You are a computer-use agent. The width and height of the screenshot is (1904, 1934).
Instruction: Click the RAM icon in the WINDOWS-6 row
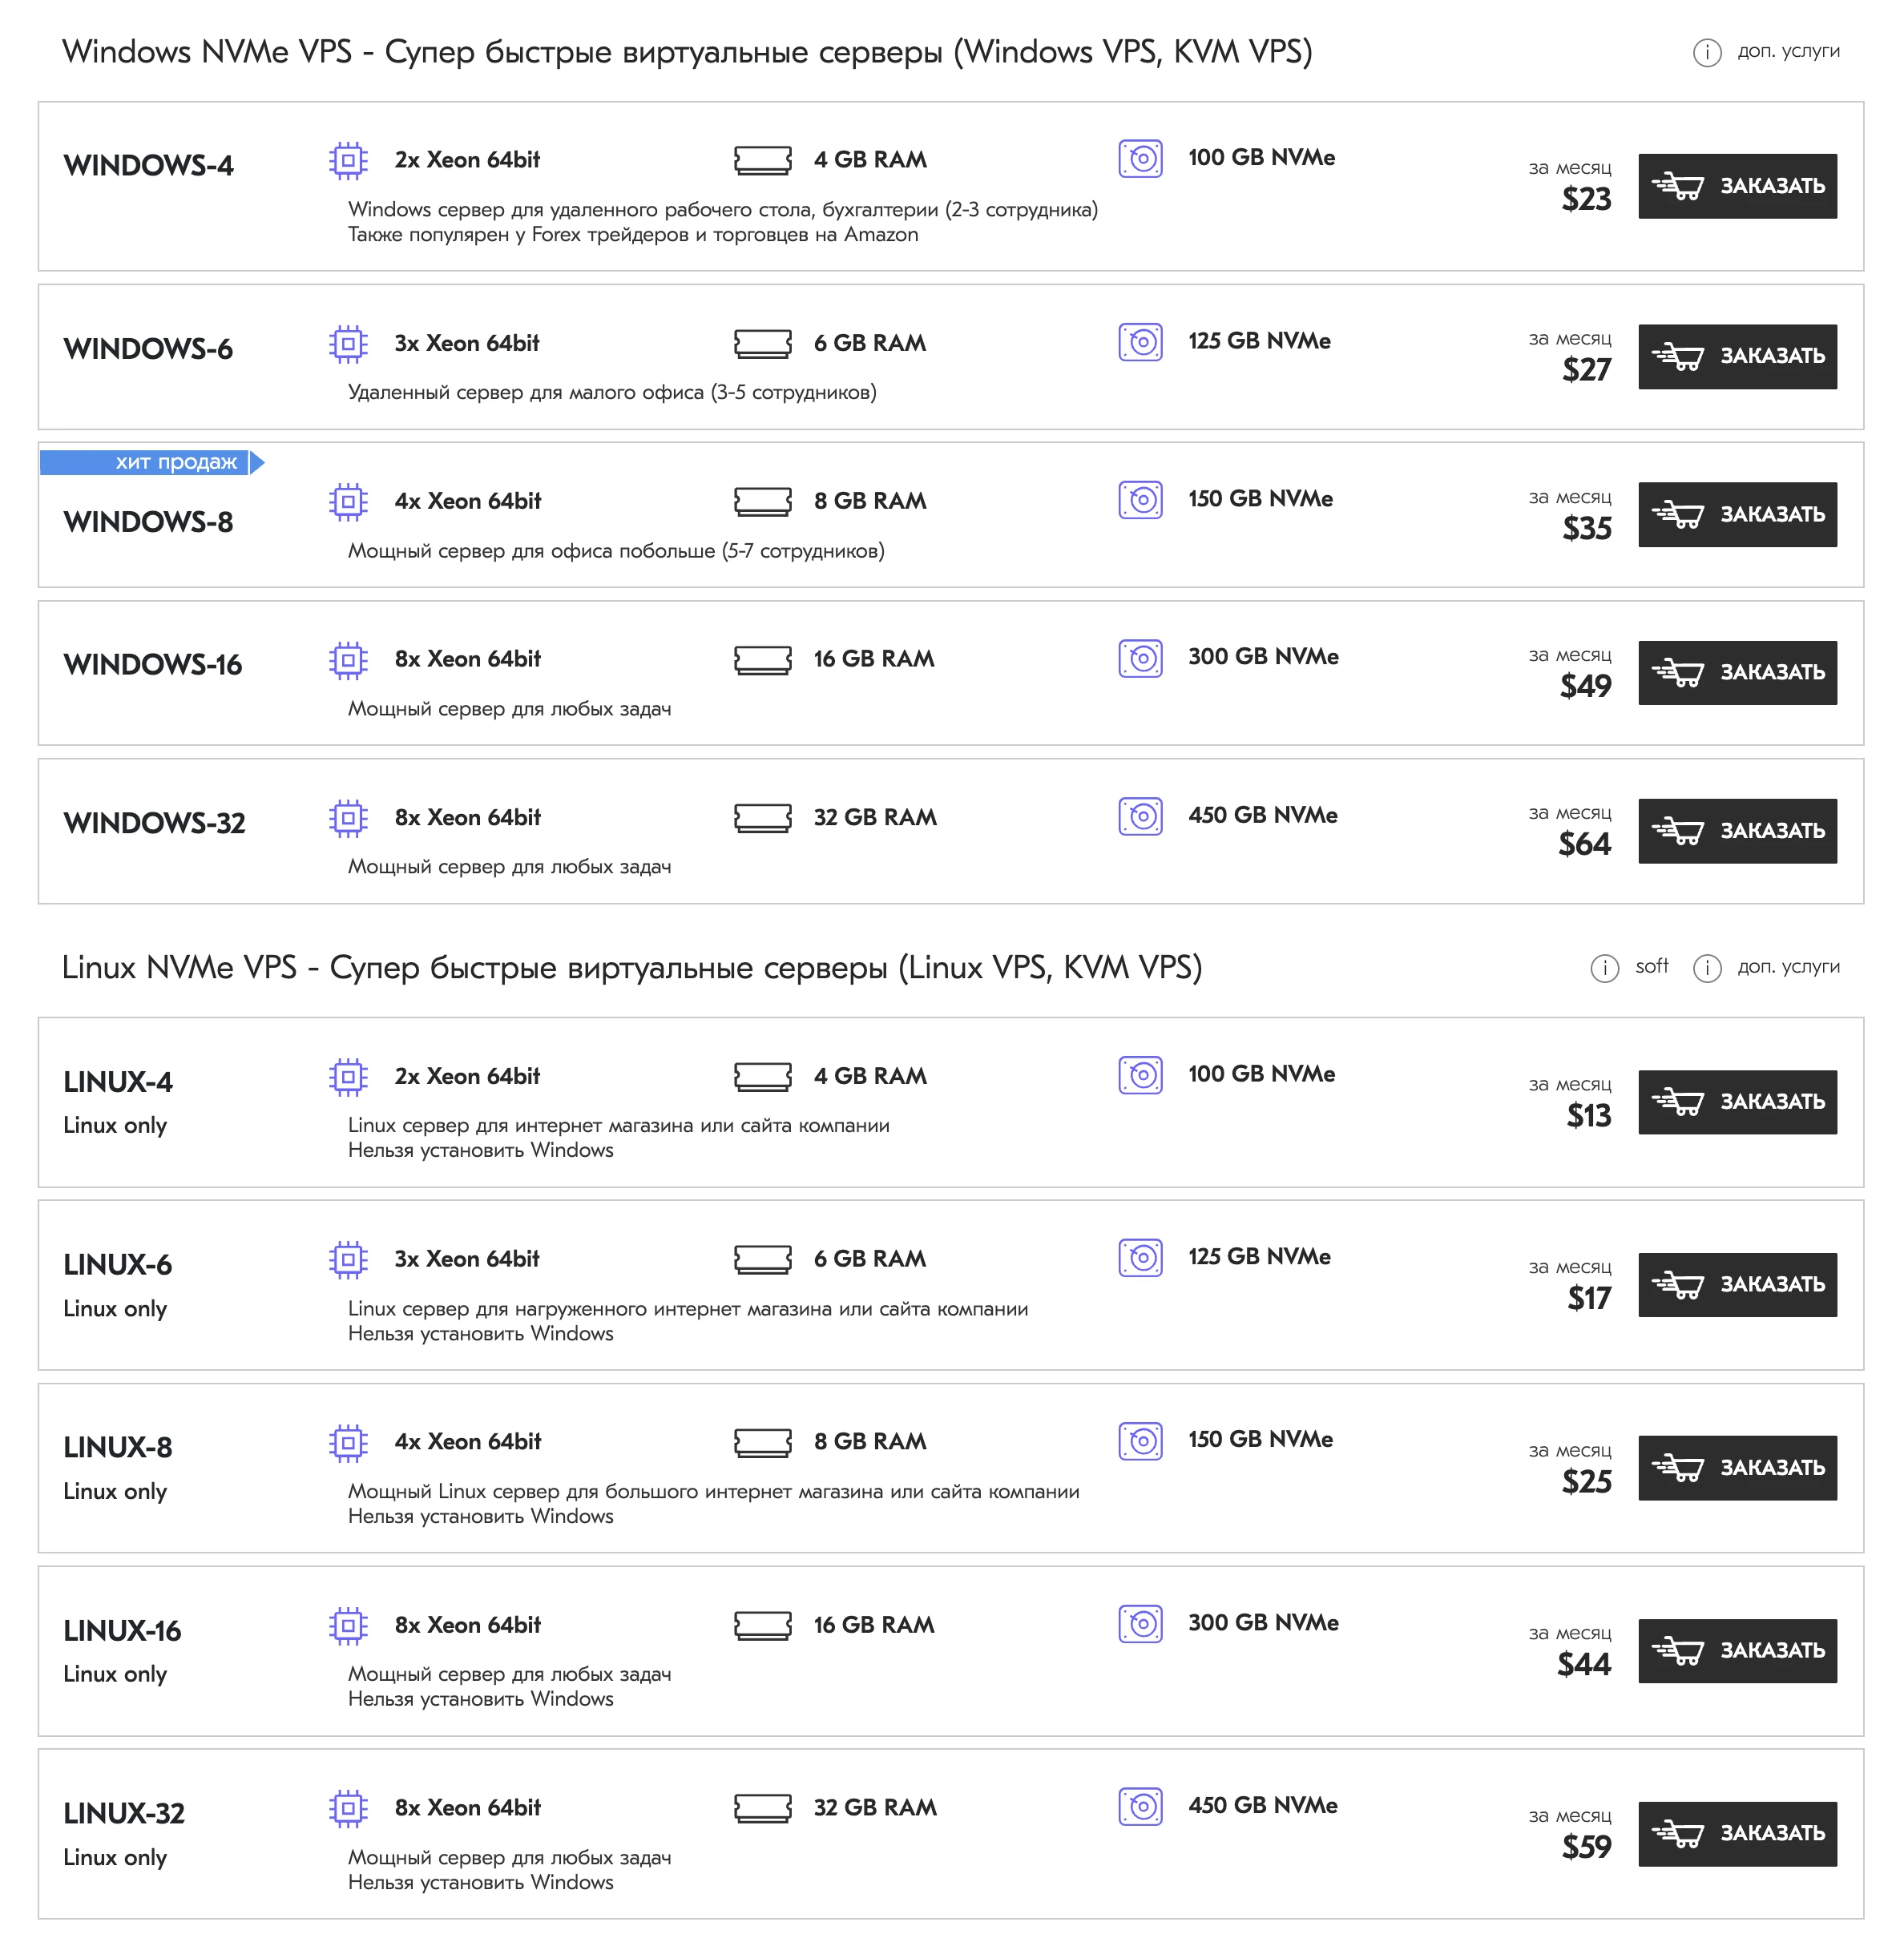pyautogui.click(x=762, y=344)
